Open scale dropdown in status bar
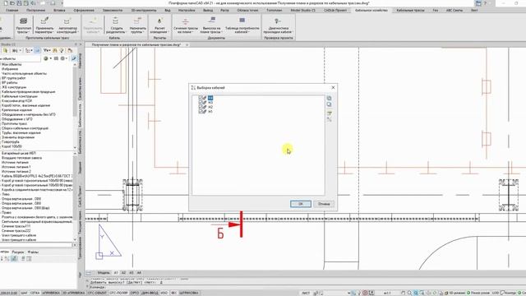The height and width of the screenshot is (296, 526). [387, 293]
